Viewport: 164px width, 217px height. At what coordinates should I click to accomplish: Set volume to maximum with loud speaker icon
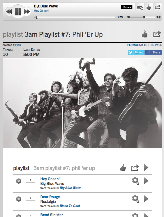158,17
